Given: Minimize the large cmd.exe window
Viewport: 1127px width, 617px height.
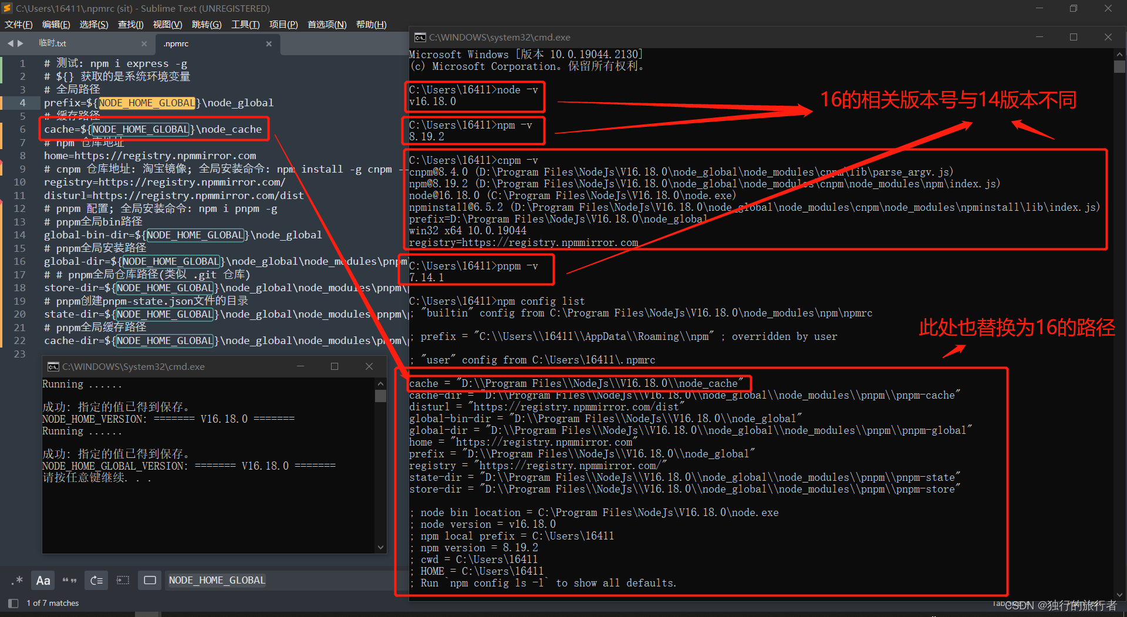Looking at the screenshot, I should pos(1039,37).
